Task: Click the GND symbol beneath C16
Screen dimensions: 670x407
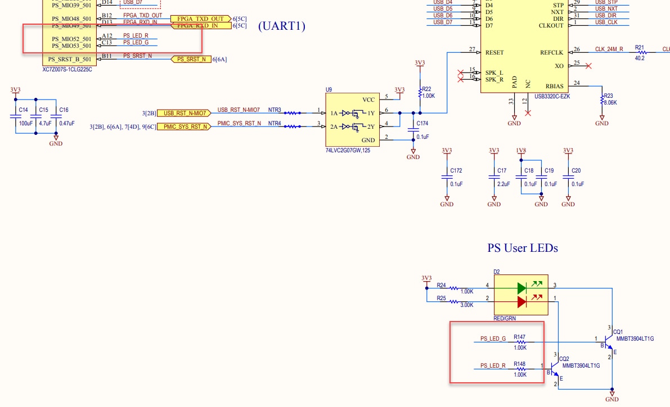Action: tap(56, 141)
